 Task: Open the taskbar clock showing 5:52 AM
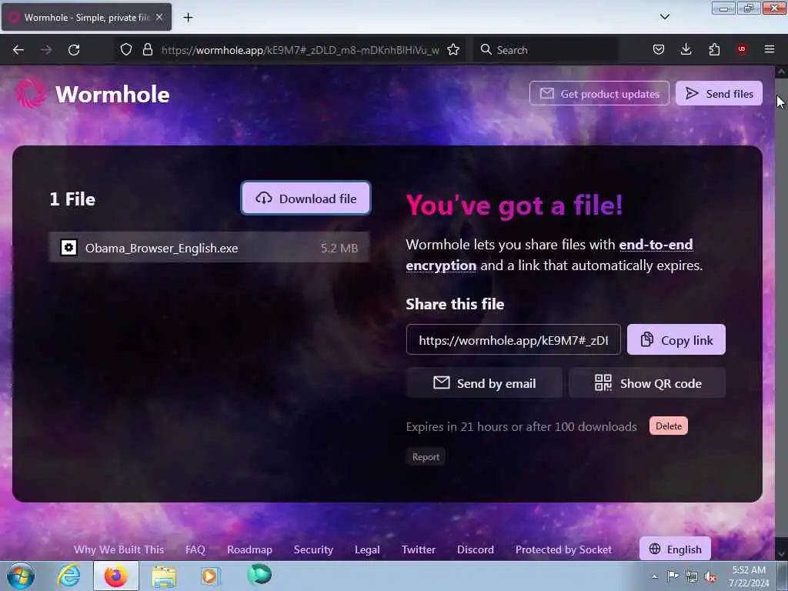[749, 576]
